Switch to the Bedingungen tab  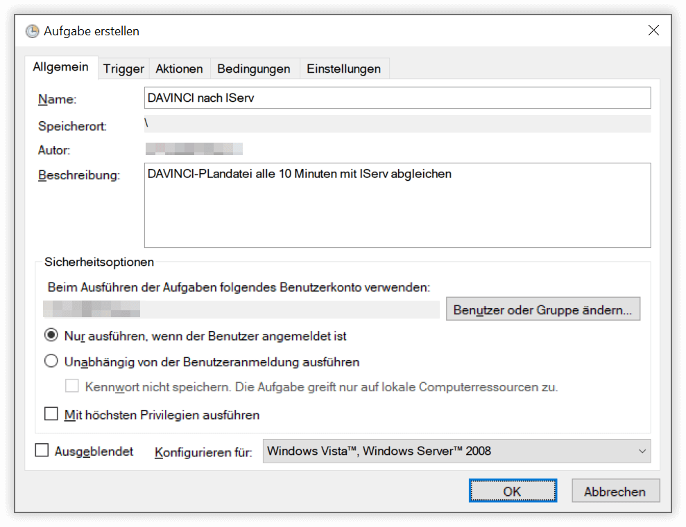[254, 68]
